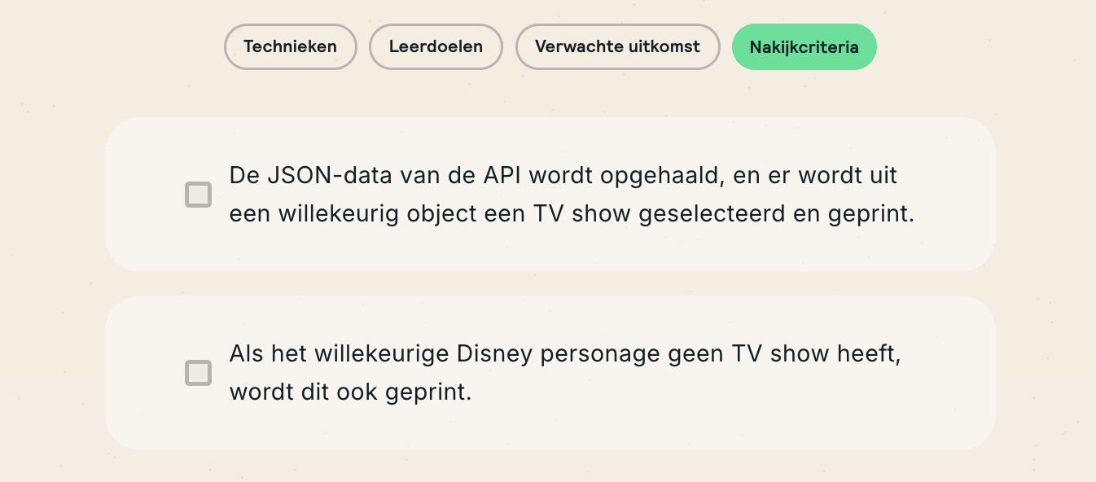The height and width of the screenshot is (482, 1096).
Task: Show the Verwachte uitkomst tab
Action: point(617,46)
